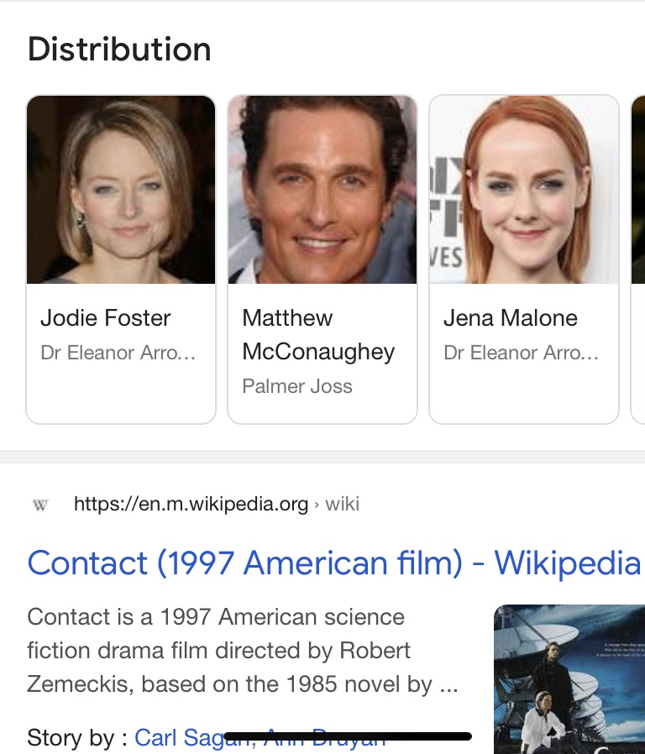645x754 pixels.
Task: Tap the partially visible fourth cast card
Action: pyautogui.click(x=637, y=259)
